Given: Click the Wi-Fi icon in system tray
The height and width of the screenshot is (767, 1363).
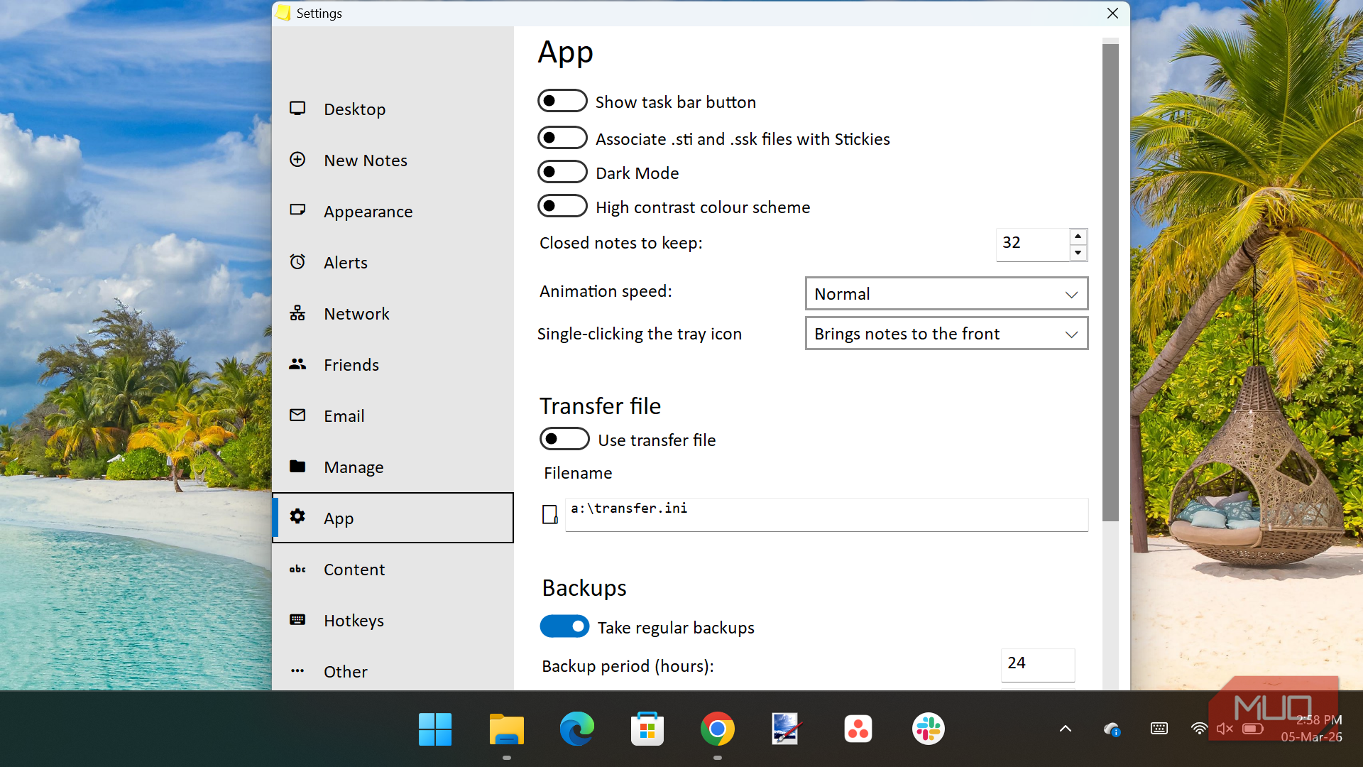Looking at the screenshot, I should pyautogui.click(x=1199, y=729).
